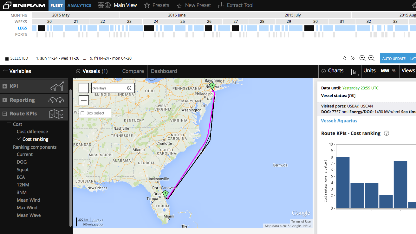Expand the Vessels (1) panel

pyautogui.click(x=78, y=71)
